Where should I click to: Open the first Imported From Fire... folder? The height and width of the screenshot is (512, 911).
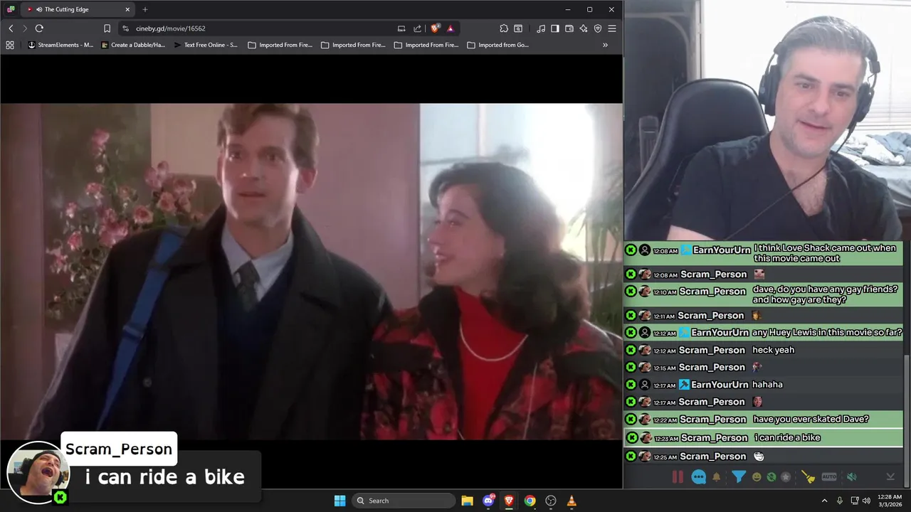coord(280,45)
